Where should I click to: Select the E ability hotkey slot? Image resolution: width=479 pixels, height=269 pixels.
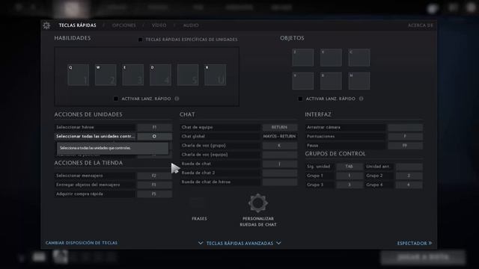133,75
